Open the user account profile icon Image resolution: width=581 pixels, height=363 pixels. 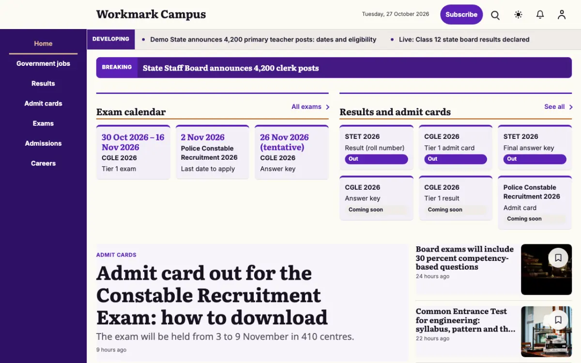[562, 15]
